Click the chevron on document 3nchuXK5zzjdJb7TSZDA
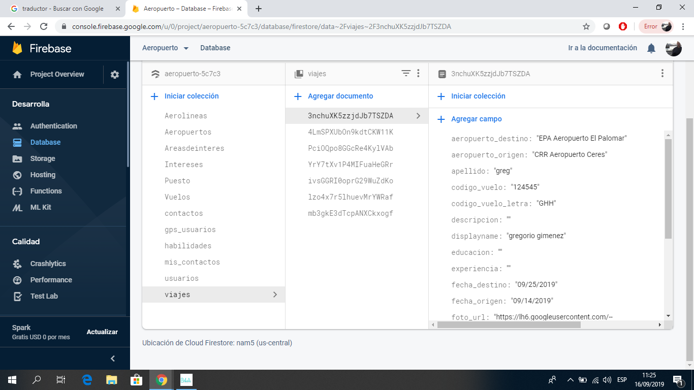 (x=418, y=116)
